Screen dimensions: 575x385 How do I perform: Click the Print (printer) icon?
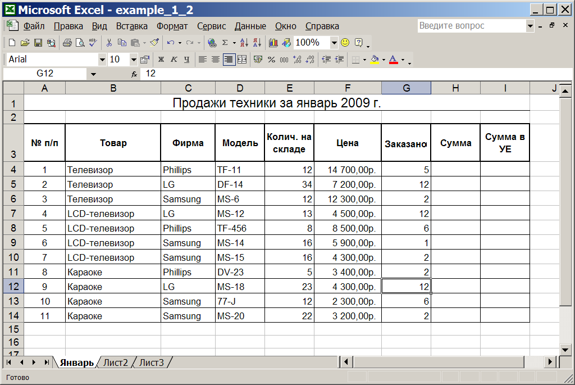tap(67, 43)
